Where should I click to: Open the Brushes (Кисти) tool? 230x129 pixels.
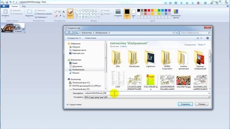[70, 14]
